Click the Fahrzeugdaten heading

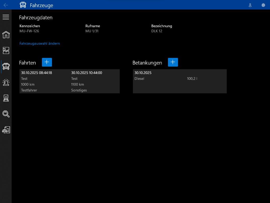click(36, 18)
